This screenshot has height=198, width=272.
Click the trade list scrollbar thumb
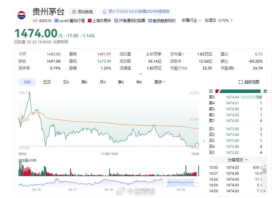tap(264, 171)
